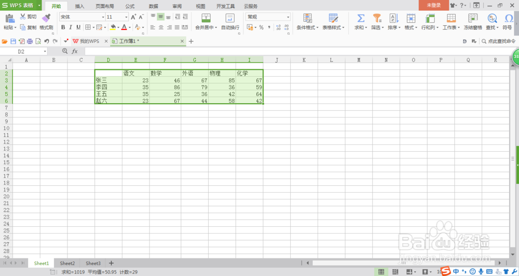
Task: Open the Format (格式) menu icon
Action: [411, 18]
